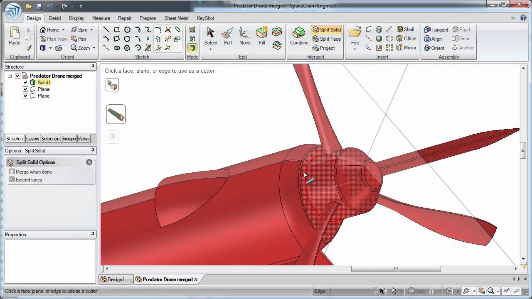Enable Merge when done checkbox

click(x=12, y=172)
